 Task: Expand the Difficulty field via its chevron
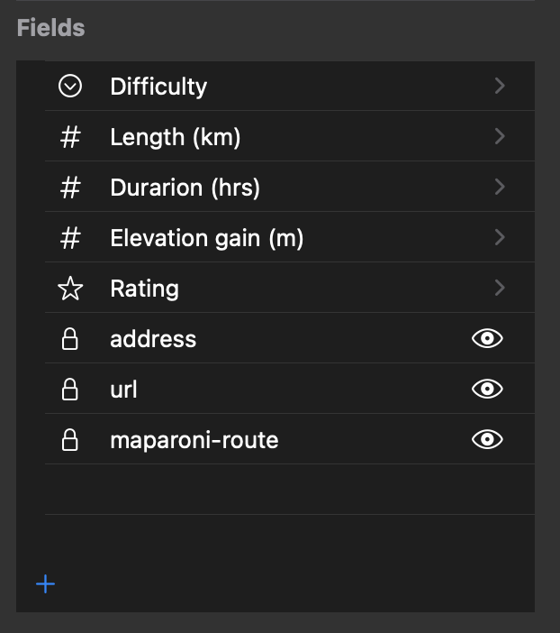[x=500, y=86]
